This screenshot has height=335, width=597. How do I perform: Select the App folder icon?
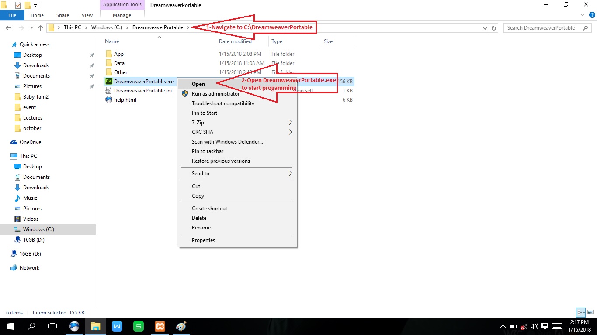click(x=109, y=54)
